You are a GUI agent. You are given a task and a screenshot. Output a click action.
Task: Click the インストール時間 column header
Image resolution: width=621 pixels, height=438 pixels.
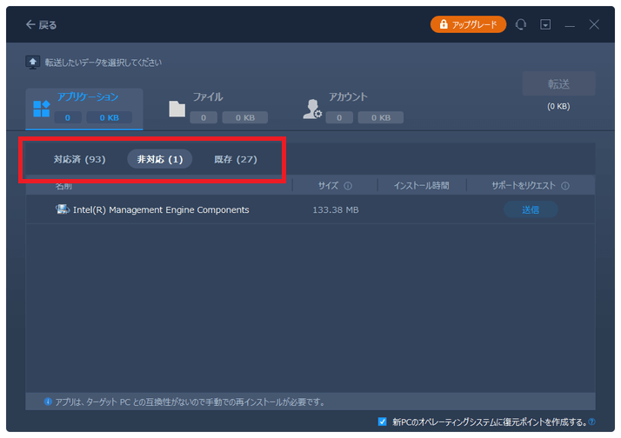coord(422,186)
